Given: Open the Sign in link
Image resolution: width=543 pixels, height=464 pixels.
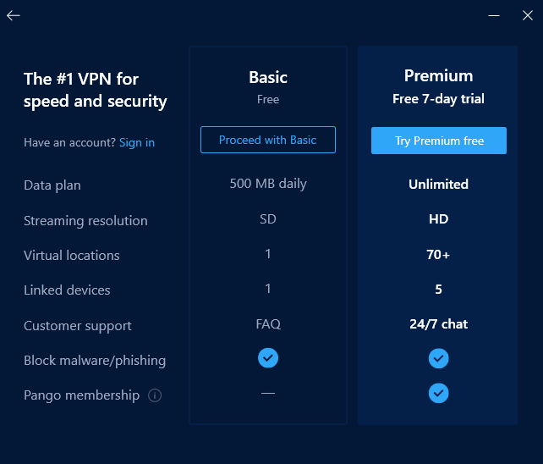Looking at the screenshot, I should point(137,142).
